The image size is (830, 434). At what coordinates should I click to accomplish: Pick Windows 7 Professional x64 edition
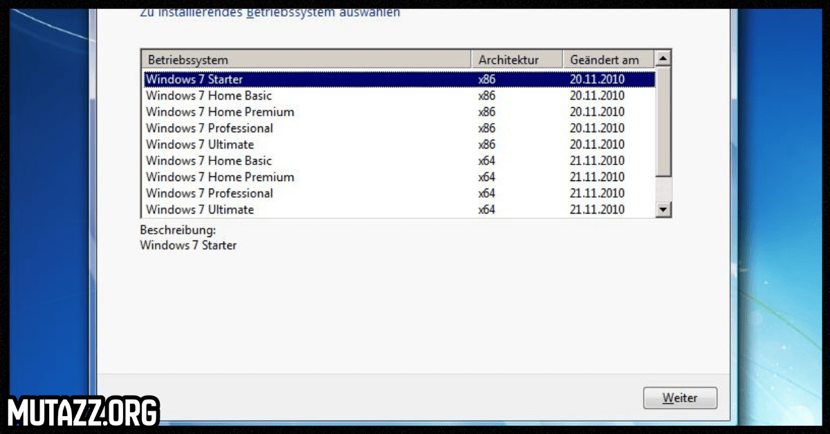[x=210, y=194]
